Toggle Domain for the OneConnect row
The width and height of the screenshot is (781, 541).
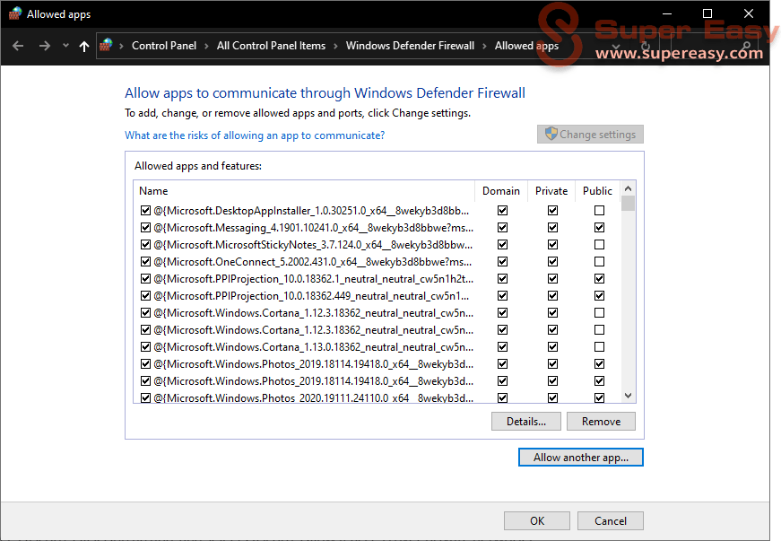[x=502, y=262]
